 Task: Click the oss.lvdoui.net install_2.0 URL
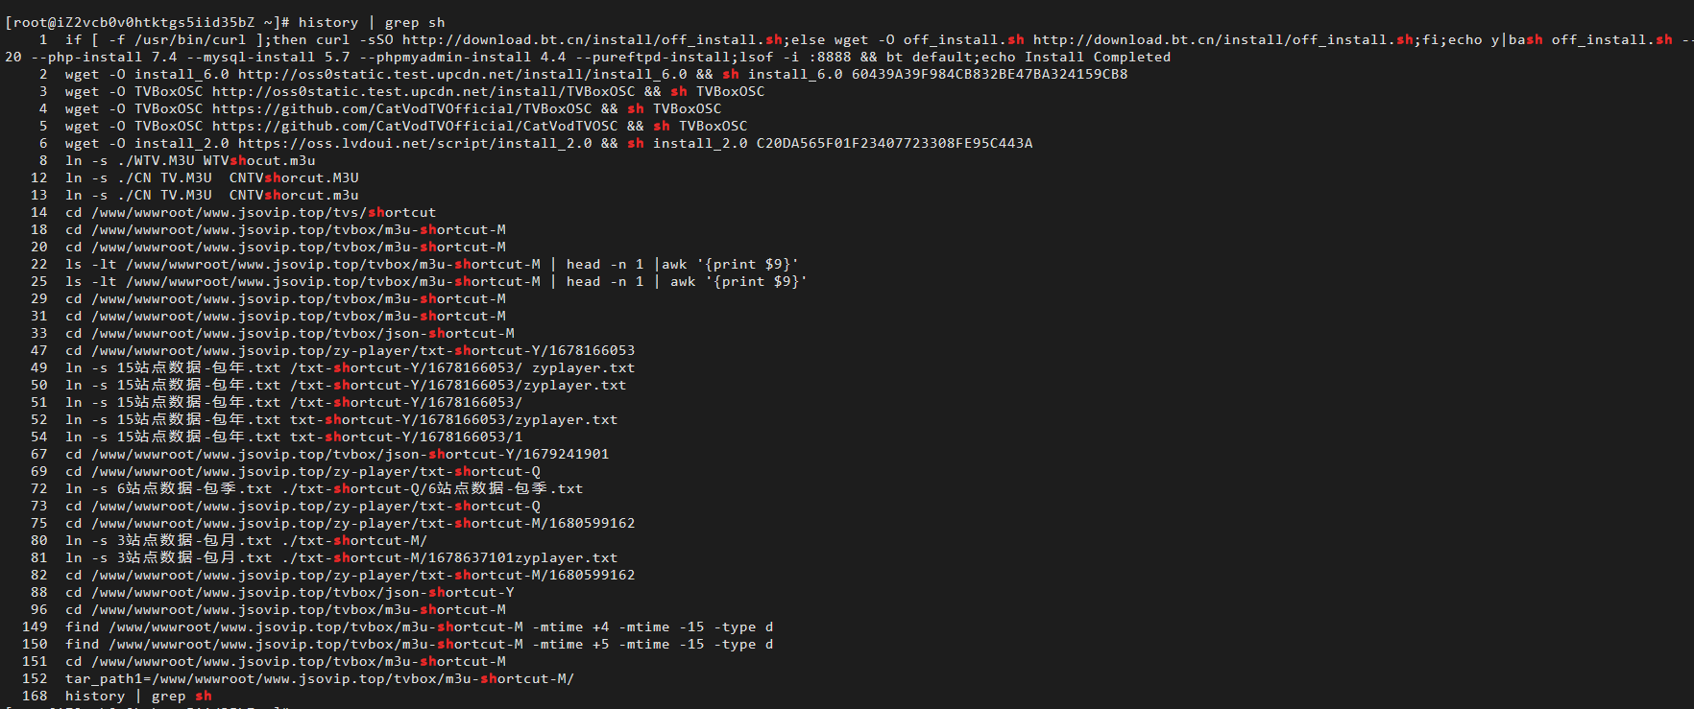pyautogui.click(x=415, y=143)
